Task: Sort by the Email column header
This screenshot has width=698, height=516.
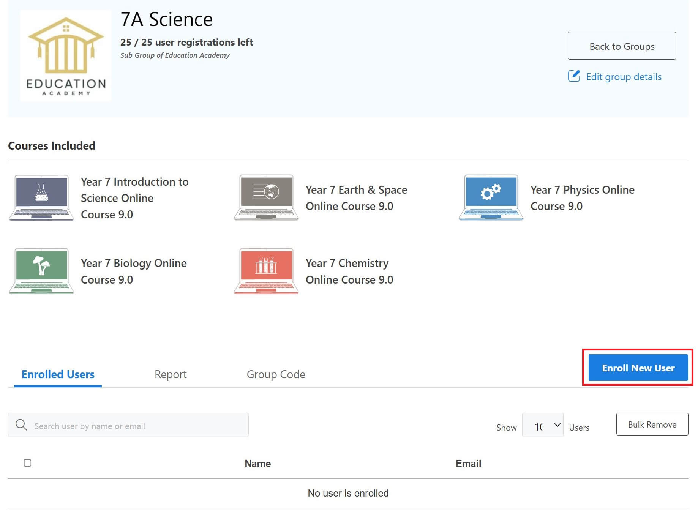Action: (467, 464)
